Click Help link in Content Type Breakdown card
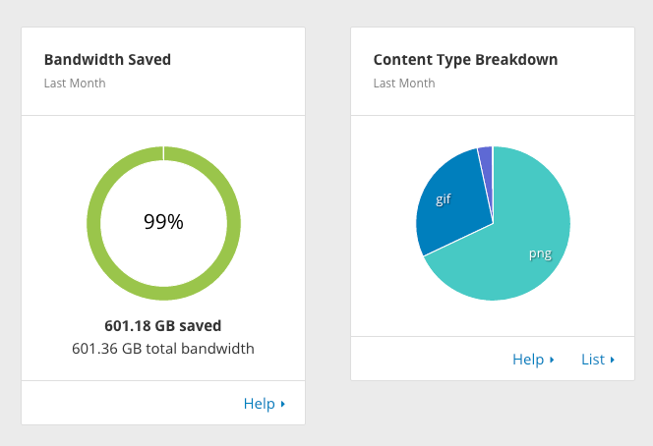The height and width of the screenshot is (446, 653). click(528, 360)
